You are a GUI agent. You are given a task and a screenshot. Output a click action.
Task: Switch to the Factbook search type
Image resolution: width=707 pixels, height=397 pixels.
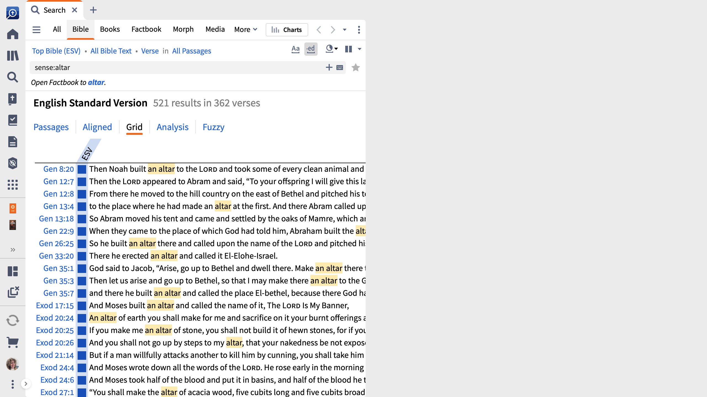pos(146,29)
